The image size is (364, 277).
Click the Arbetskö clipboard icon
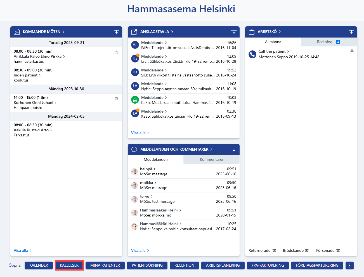(252, 32)
